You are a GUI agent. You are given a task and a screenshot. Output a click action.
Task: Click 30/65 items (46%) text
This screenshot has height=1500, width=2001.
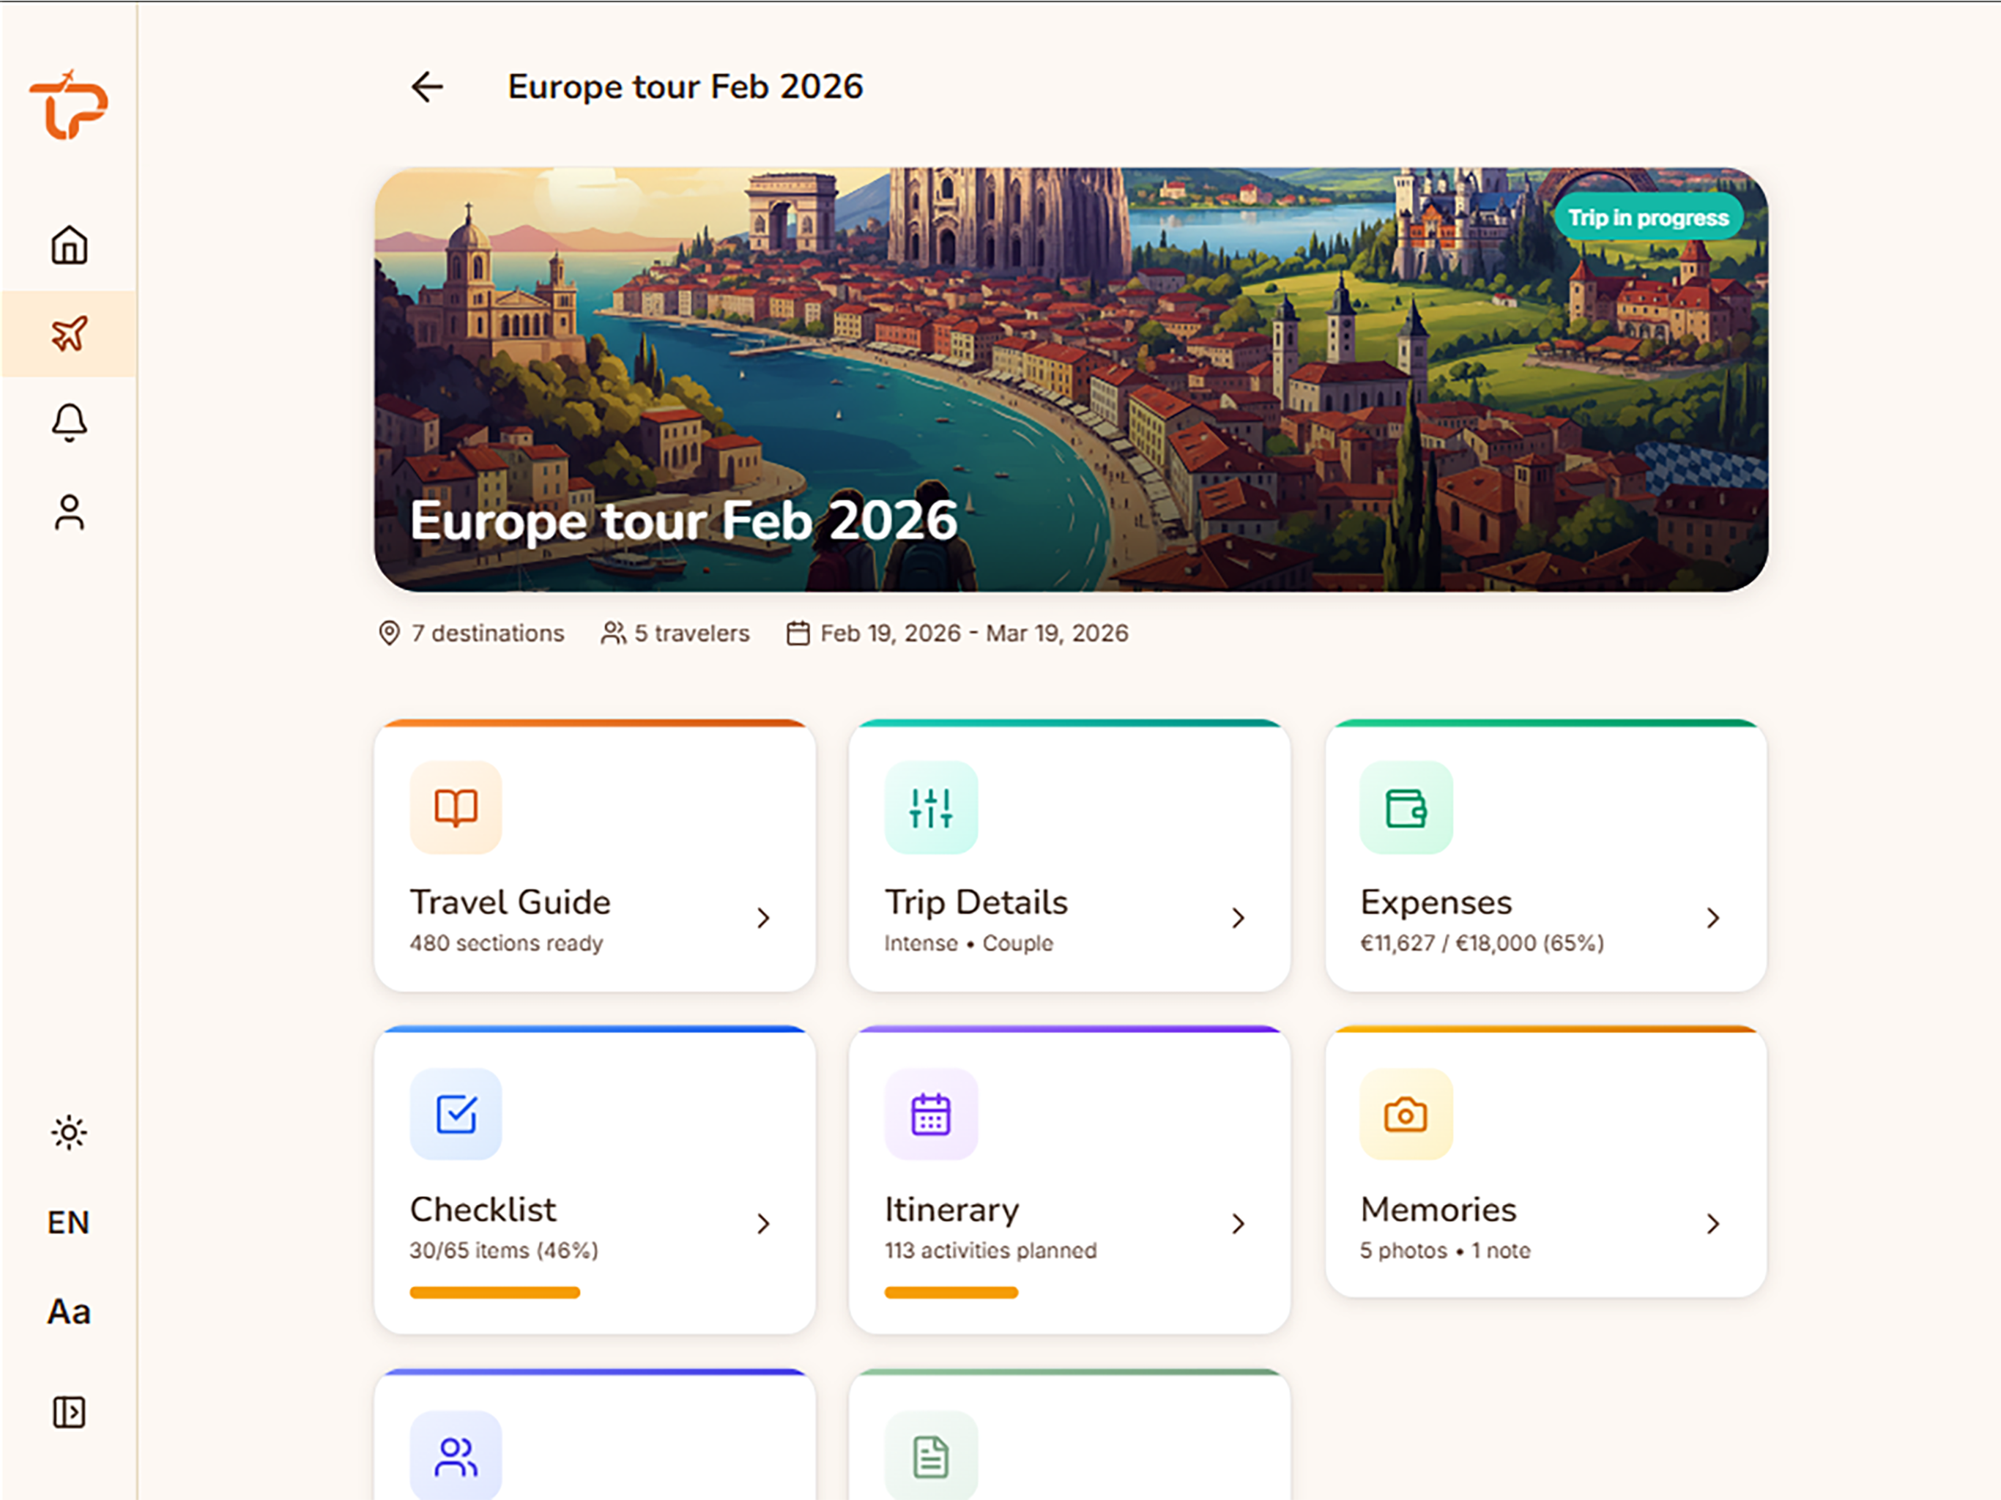coord(504,1250)
